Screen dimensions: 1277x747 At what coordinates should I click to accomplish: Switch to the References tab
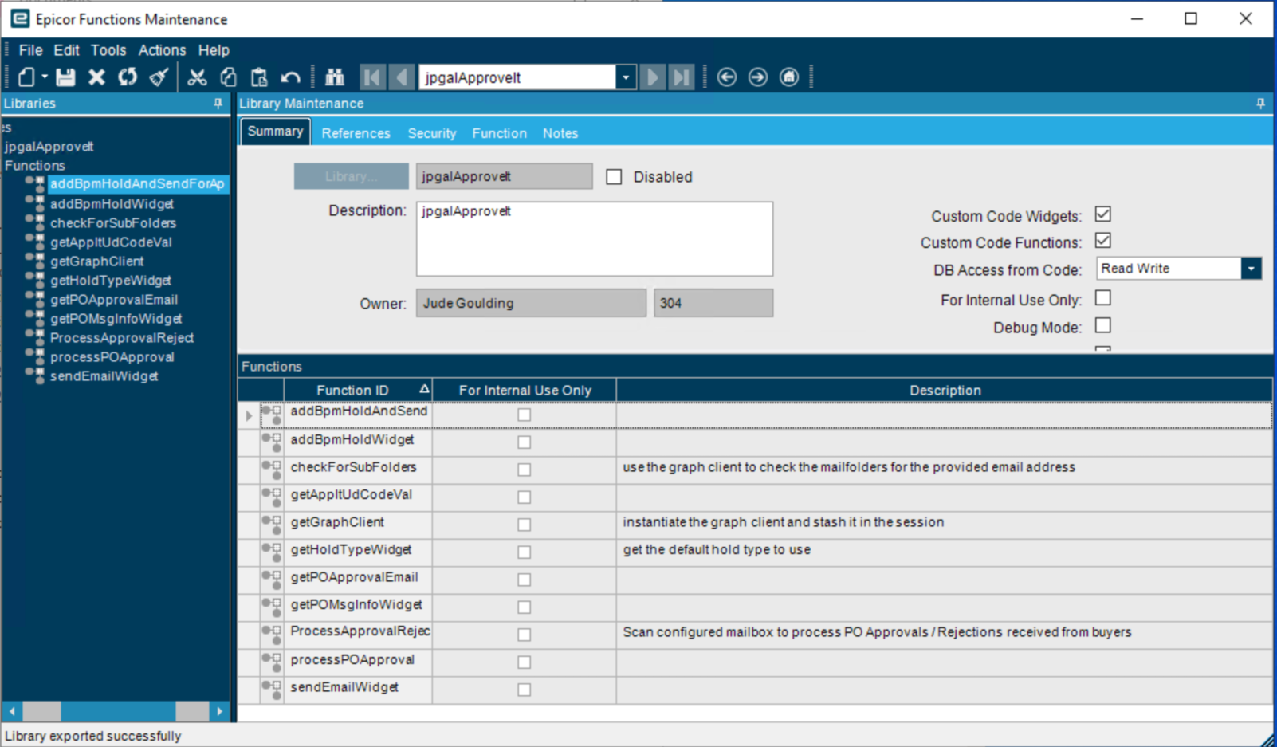[x=356, y=133]
